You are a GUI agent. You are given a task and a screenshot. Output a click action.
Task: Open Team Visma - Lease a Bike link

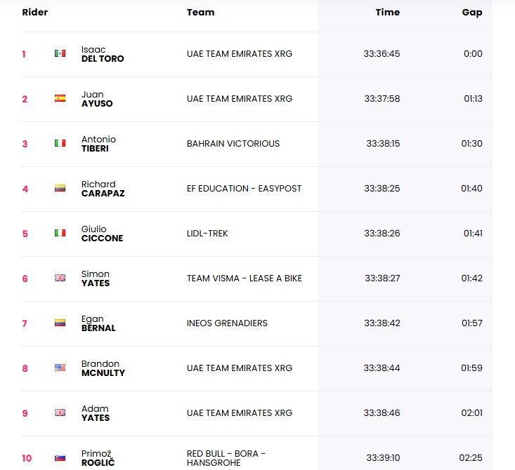(x=245, y=278)
